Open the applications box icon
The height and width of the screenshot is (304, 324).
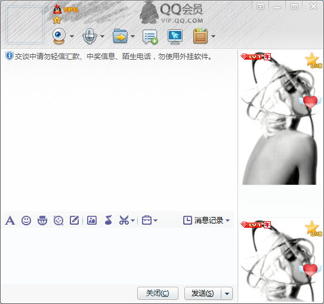[x=200, y=36]
